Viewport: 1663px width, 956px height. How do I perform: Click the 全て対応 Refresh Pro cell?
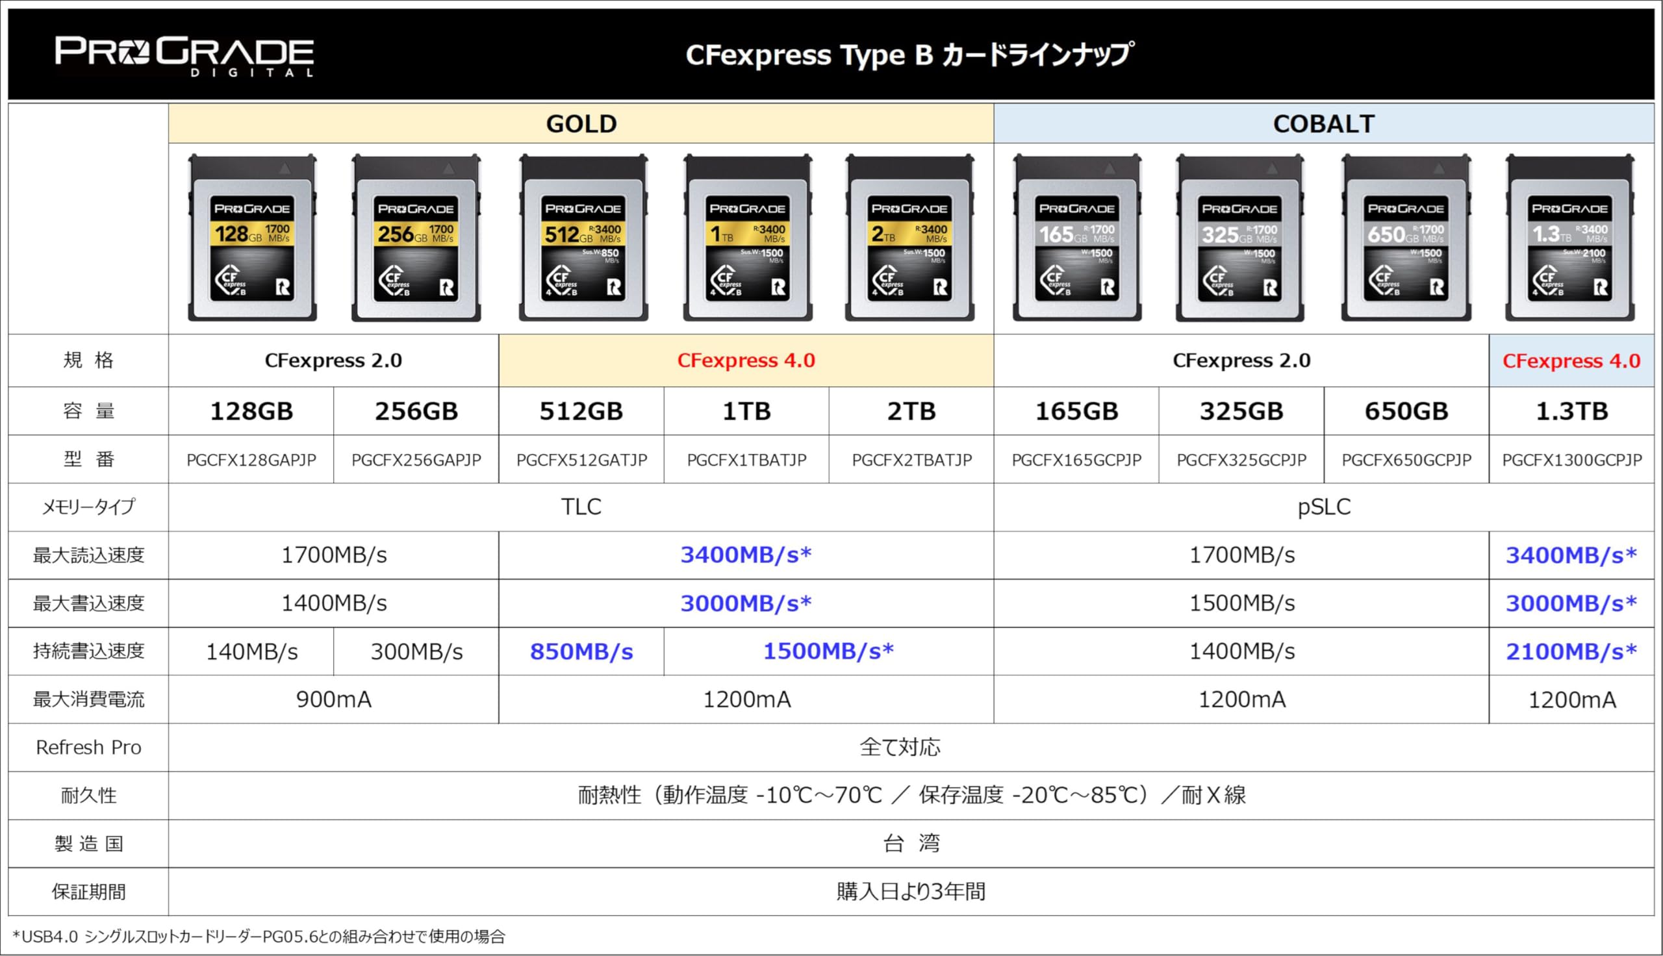coord(911,748)
